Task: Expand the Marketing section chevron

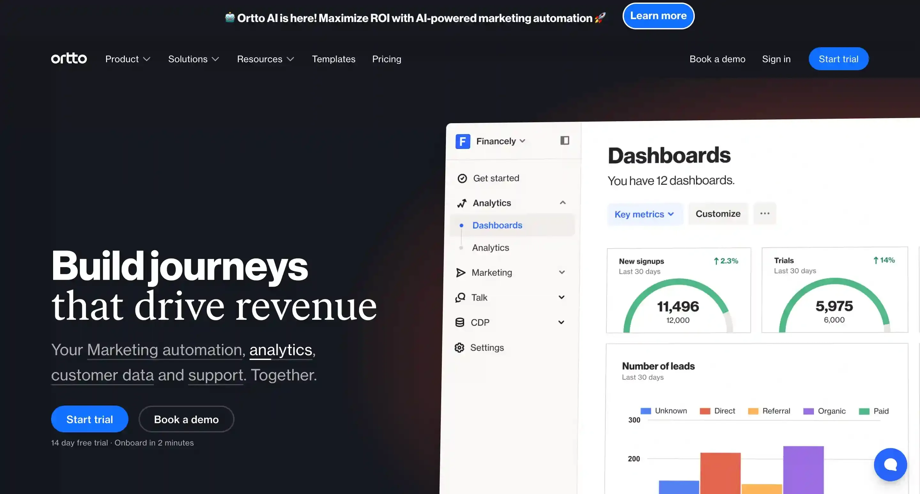Action: click(x=562, y=272)
